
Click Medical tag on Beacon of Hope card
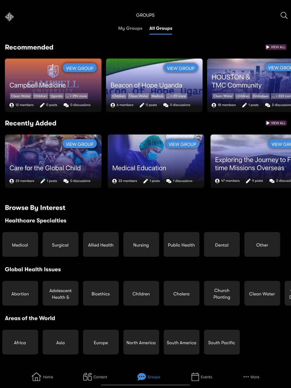pyautogui.click(x=157, y=96)
